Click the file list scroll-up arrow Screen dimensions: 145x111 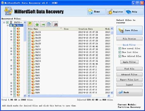(x=112, y=29)
